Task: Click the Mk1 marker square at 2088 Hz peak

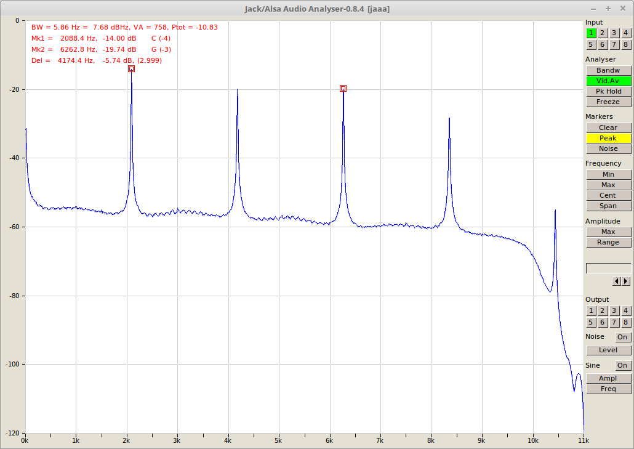Action: coord(131,69)
